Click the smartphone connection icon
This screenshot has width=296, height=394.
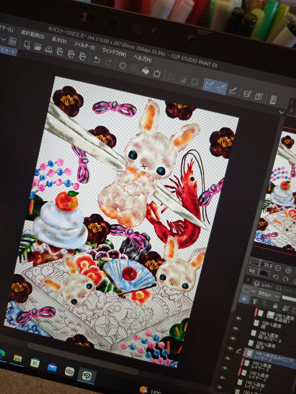click(x=273, y=99)
